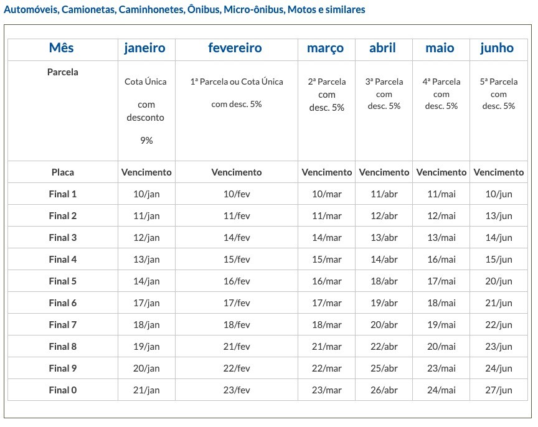Click the junho month header
The width and height of the screenshot is (538, 427).
click(x=497, y=48)
